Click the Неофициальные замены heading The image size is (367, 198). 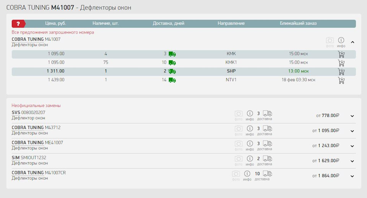click(36, 105)
